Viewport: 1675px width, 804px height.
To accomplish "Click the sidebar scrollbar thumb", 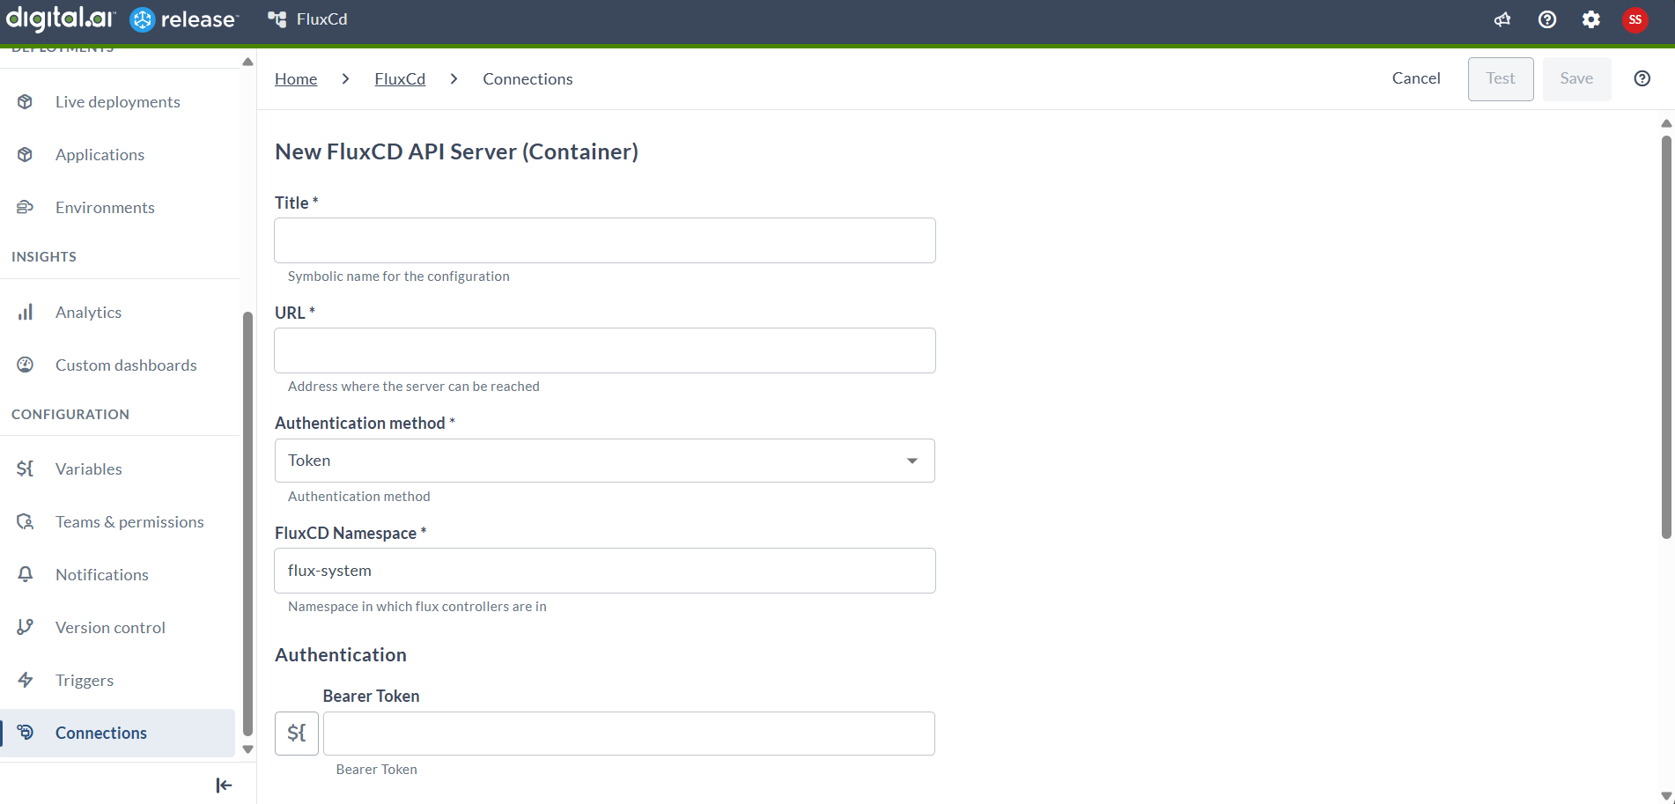I will point(247,523).
